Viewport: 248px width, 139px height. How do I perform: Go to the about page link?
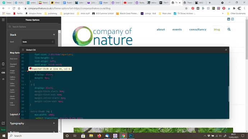coord(161,29)
